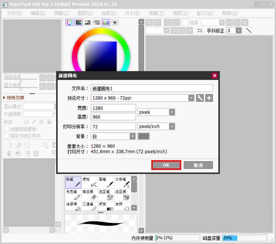Click the blue saturation square picker

101,56
